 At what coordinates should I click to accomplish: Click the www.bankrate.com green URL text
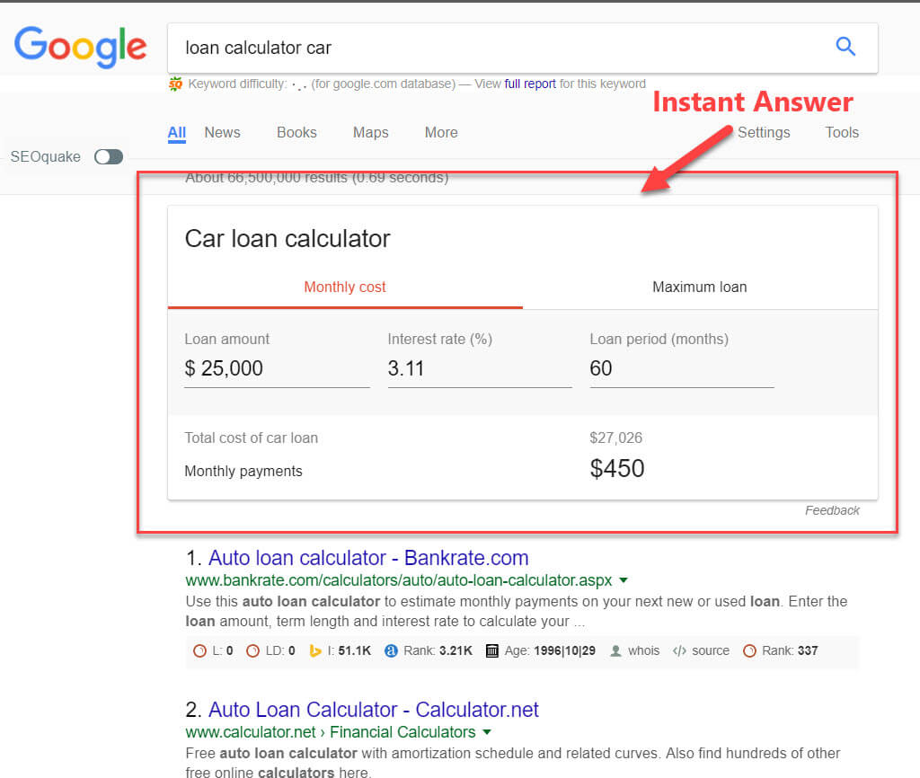(399, 580)
